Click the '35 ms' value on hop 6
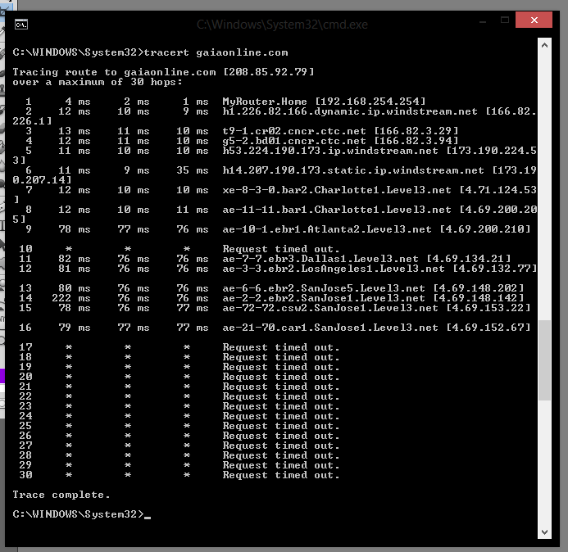Screen dimensions: 568x552 click(x=193, y=170)
